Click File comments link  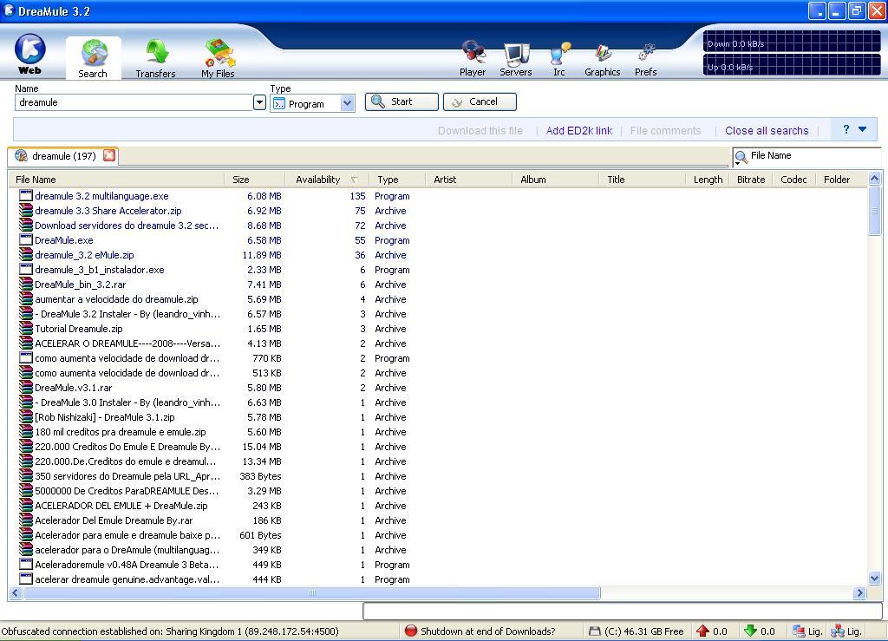tap(665, 130)
